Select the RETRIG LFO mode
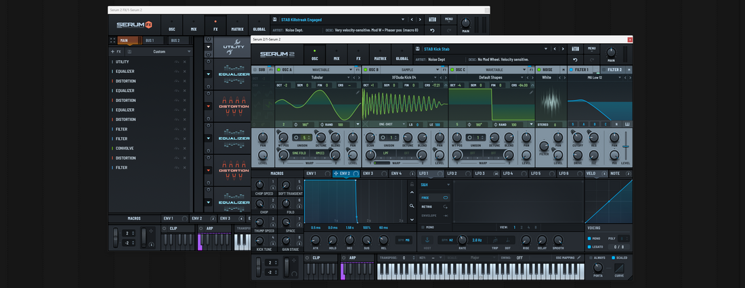745x288 pixels. pyautogui.click(x=435, y=207)
